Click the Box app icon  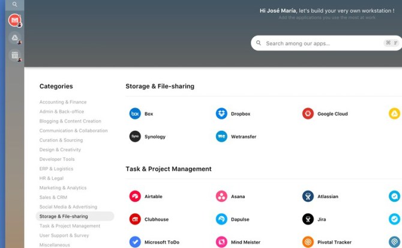click(x=135, y=113)
